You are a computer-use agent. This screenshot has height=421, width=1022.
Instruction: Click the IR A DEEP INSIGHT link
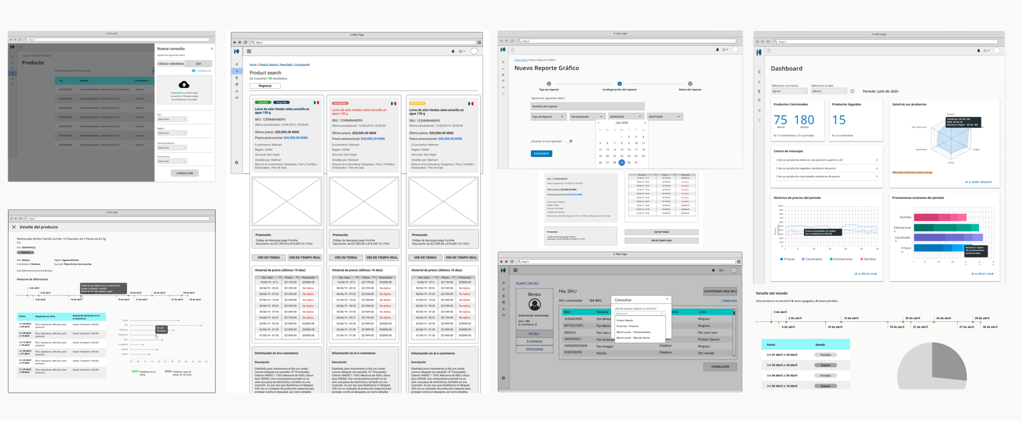[978, 182]
